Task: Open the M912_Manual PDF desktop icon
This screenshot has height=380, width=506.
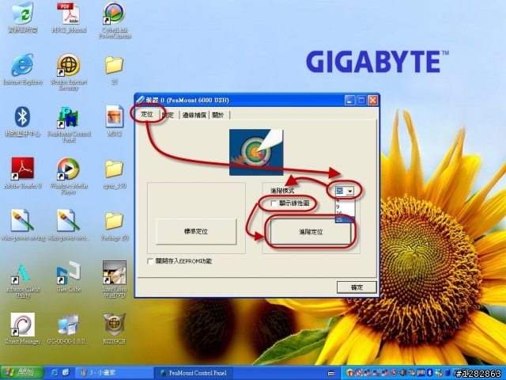Action: pos(69,13)
